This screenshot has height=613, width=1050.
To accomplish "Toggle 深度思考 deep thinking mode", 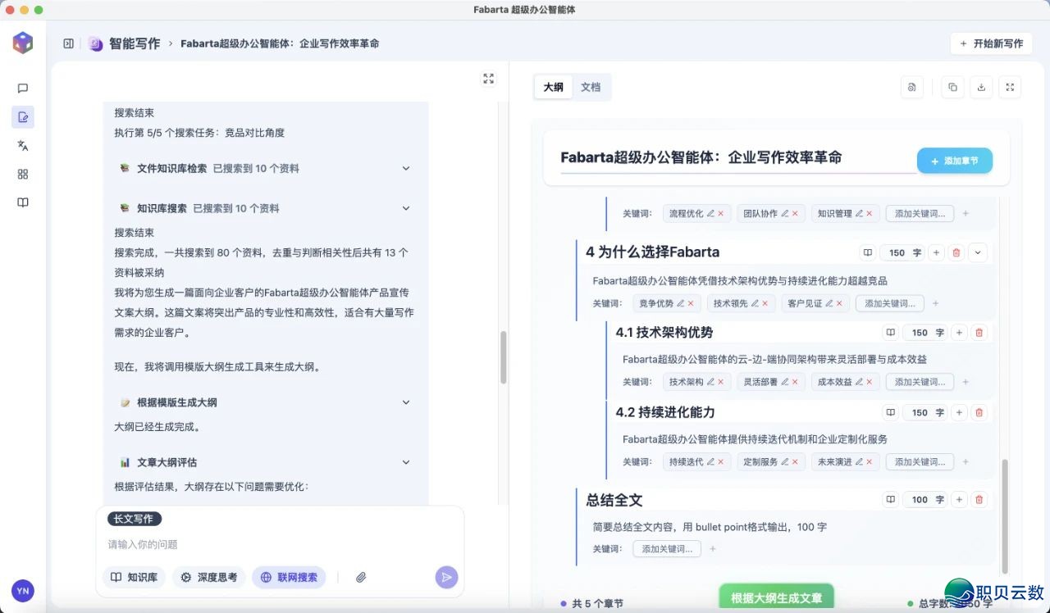I will pyautogui.click(x=209, y=577).
